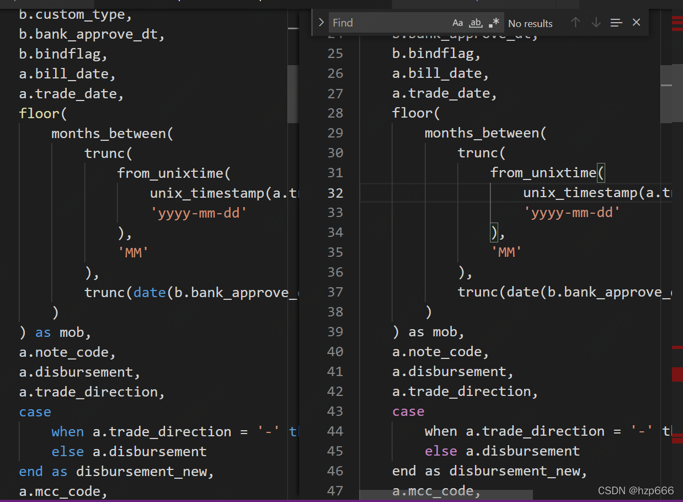
Task: Click the red marker beside line 44 in ruler
Action: [677, 435]
